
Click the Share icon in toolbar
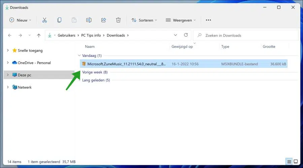pos(104,20)
